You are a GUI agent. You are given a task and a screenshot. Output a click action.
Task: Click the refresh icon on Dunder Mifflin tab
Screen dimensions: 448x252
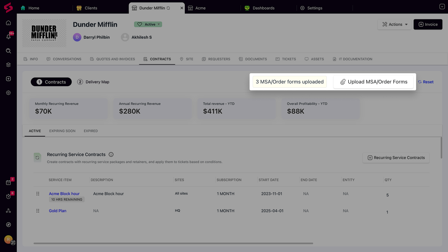(168, 8)
